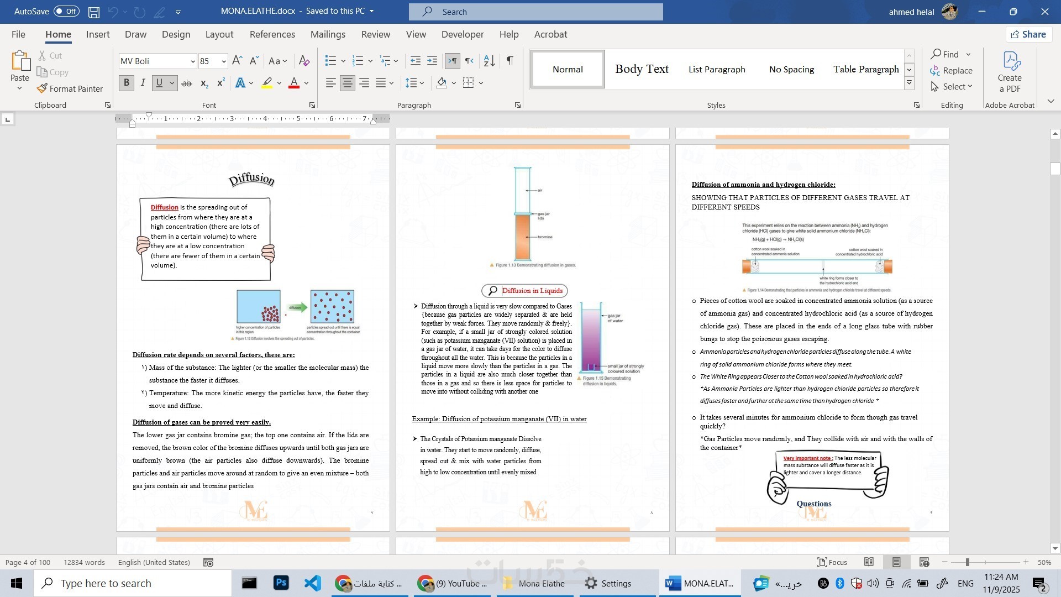Switch to Read Mode view icon

[869, 562]
